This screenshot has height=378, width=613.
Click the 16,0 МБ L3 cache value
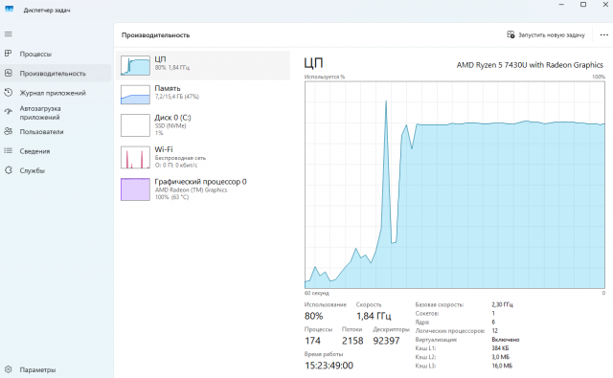pyautogui.click(x=502, y=366)
